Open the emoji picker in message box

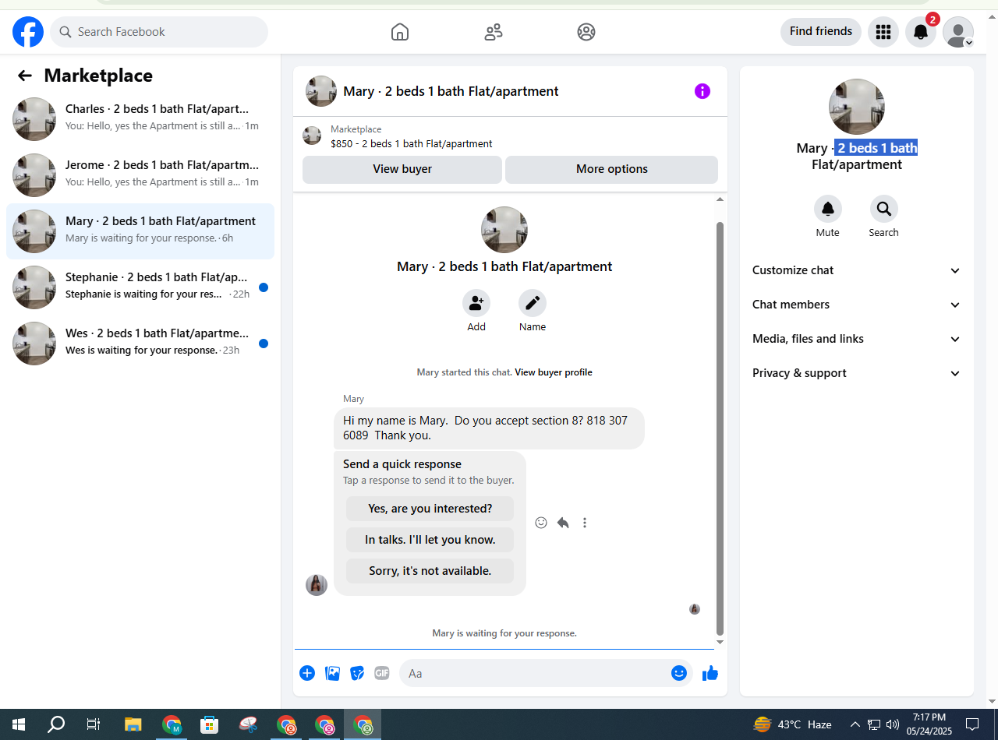pyautogui.click(x=679, y=673)
